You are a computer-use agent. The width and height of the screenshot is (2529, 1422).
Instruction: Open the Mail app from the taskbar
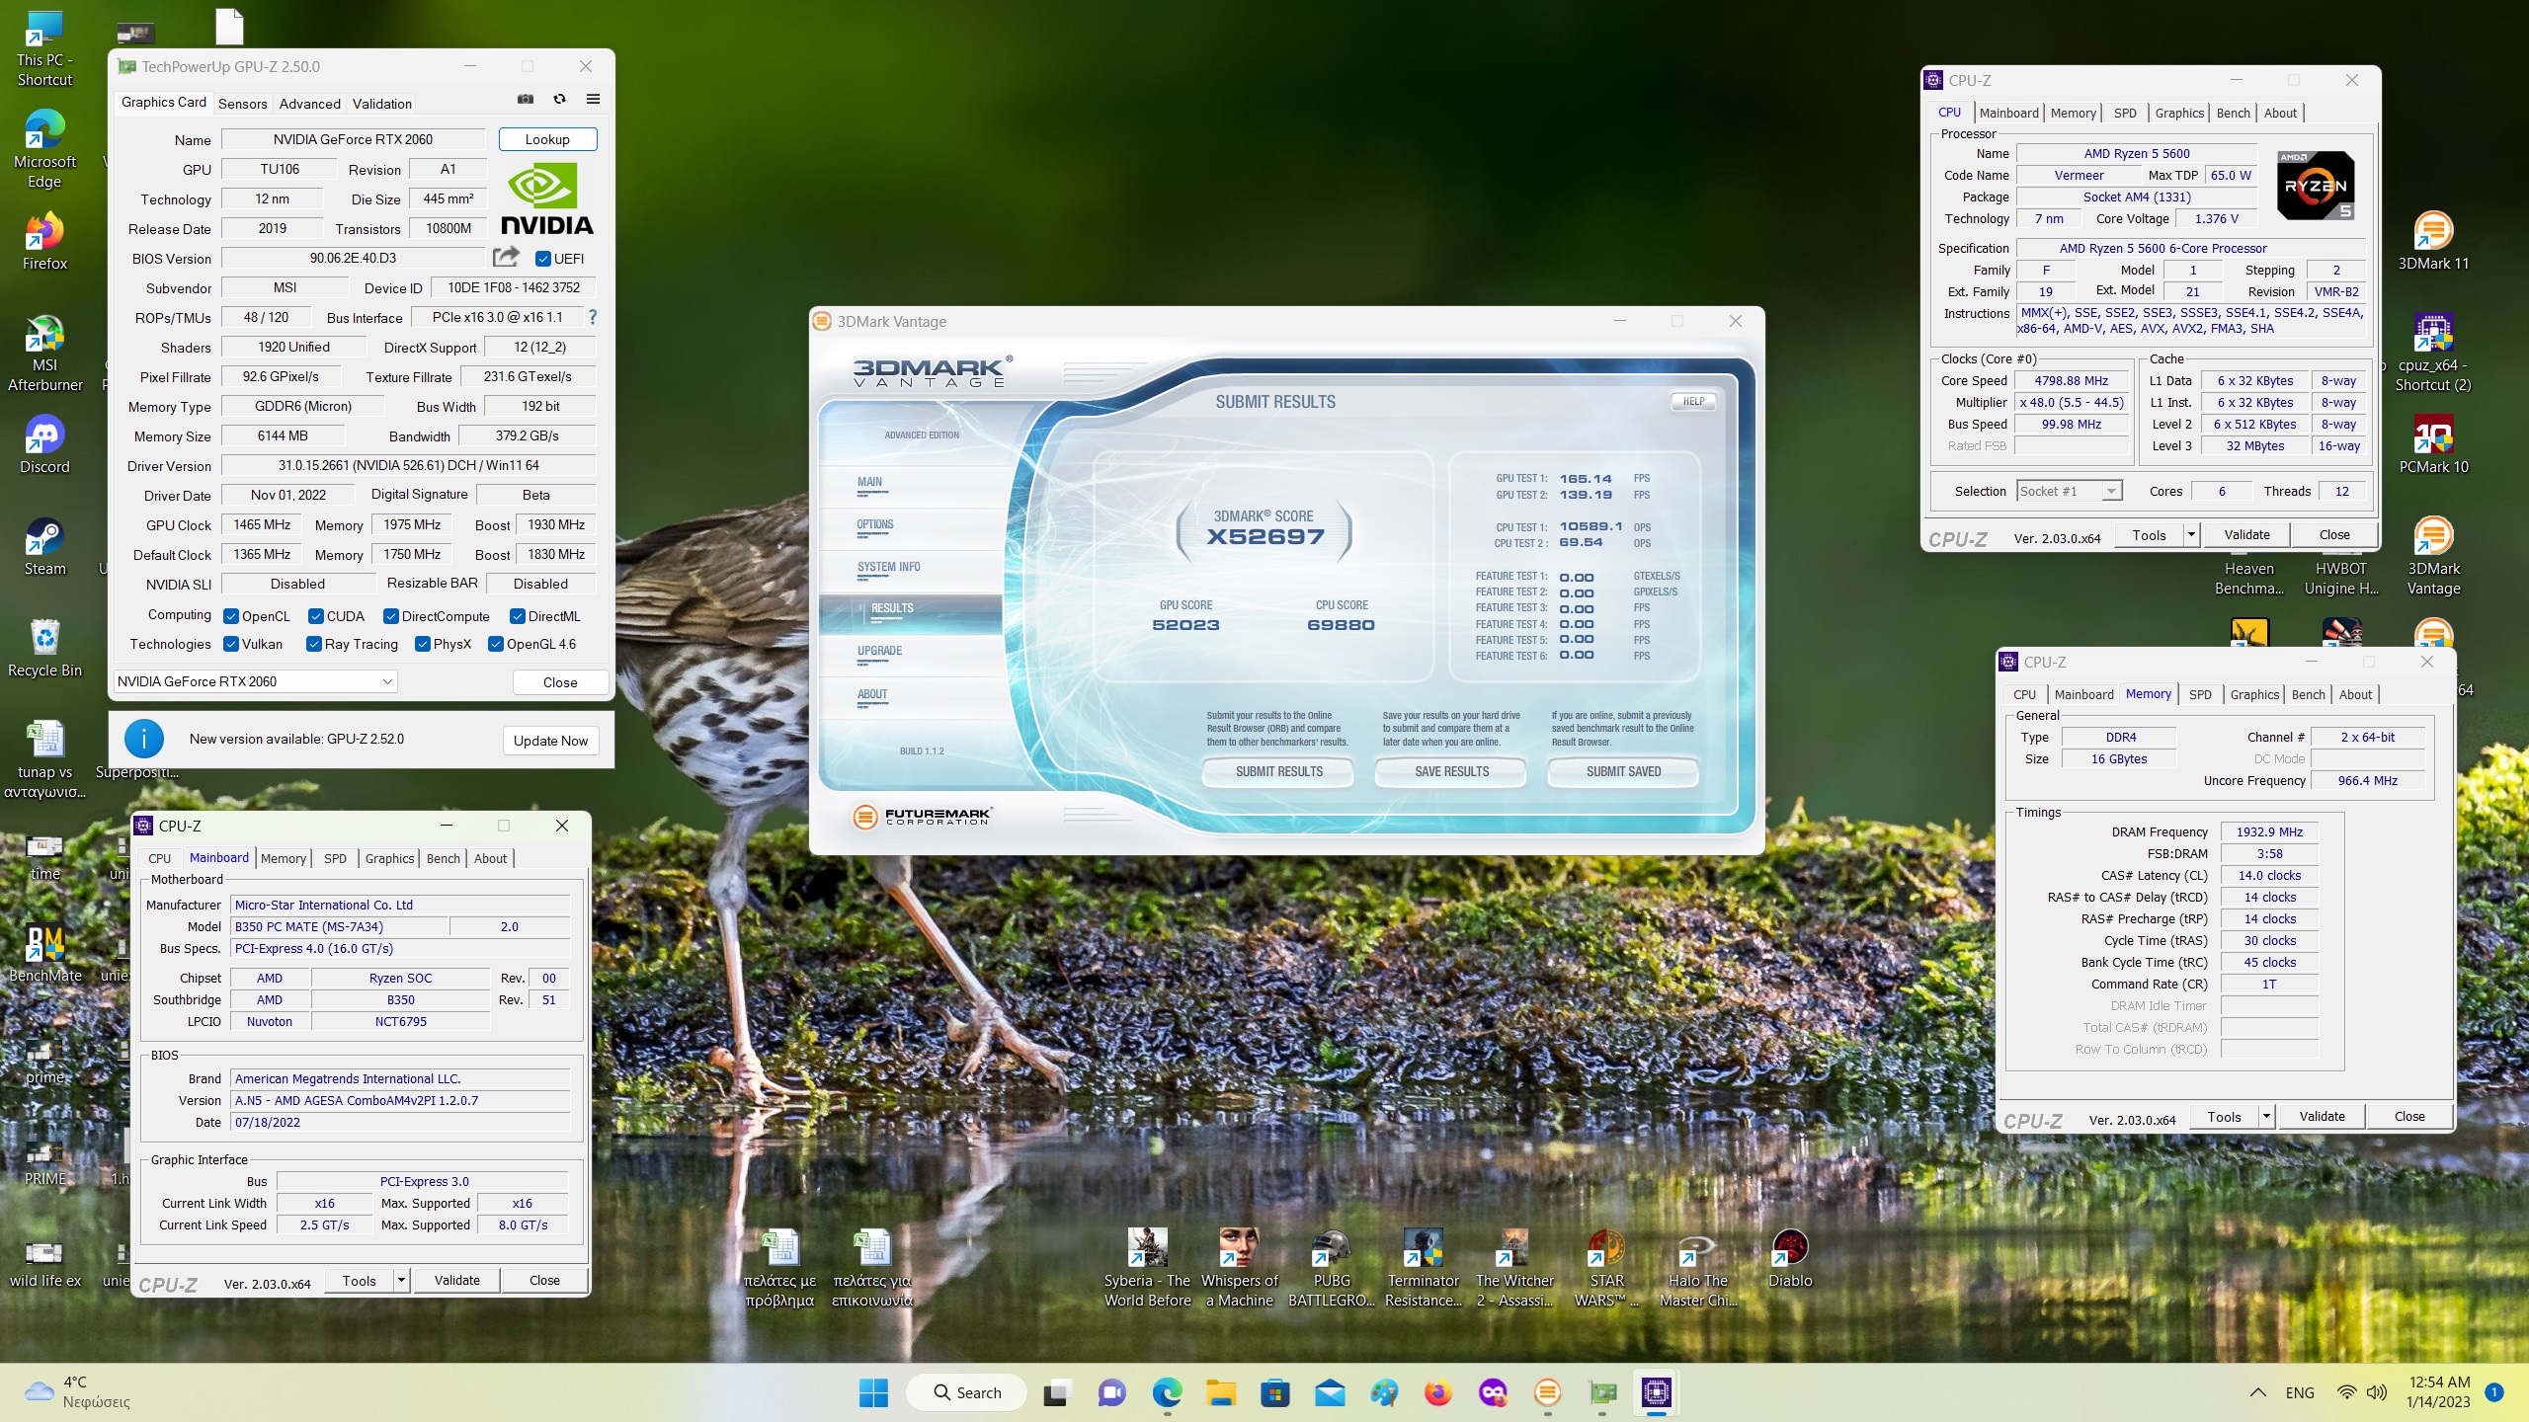tap(1330, 1392)
